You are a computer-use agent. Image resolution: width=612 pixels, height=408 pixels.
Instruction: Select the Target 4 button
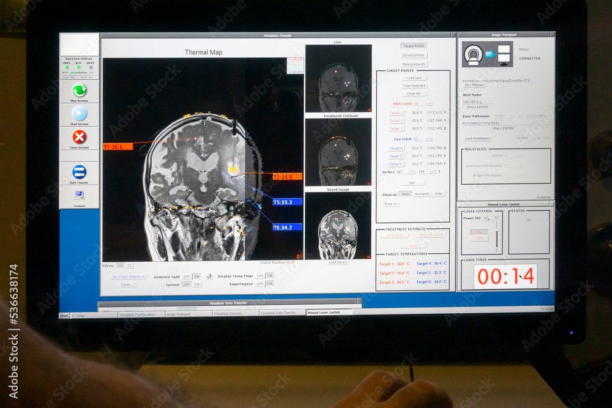tap(396, 148)
